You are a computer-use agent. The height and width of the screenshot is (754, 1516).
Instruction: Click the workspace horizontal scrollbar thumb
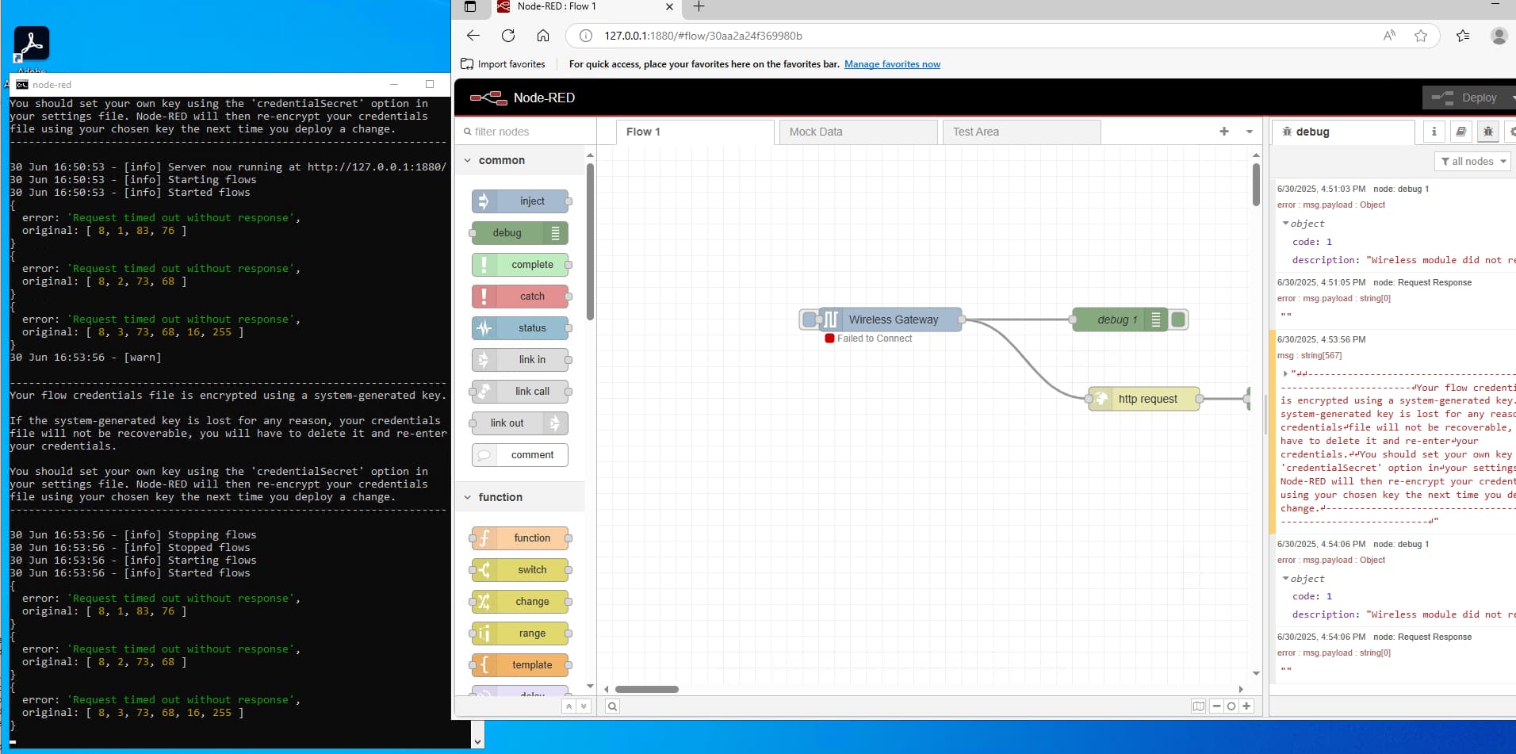[647, 690]
